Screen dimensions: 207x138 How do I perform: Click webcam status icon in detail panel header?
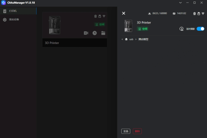[x=194, y=13]
